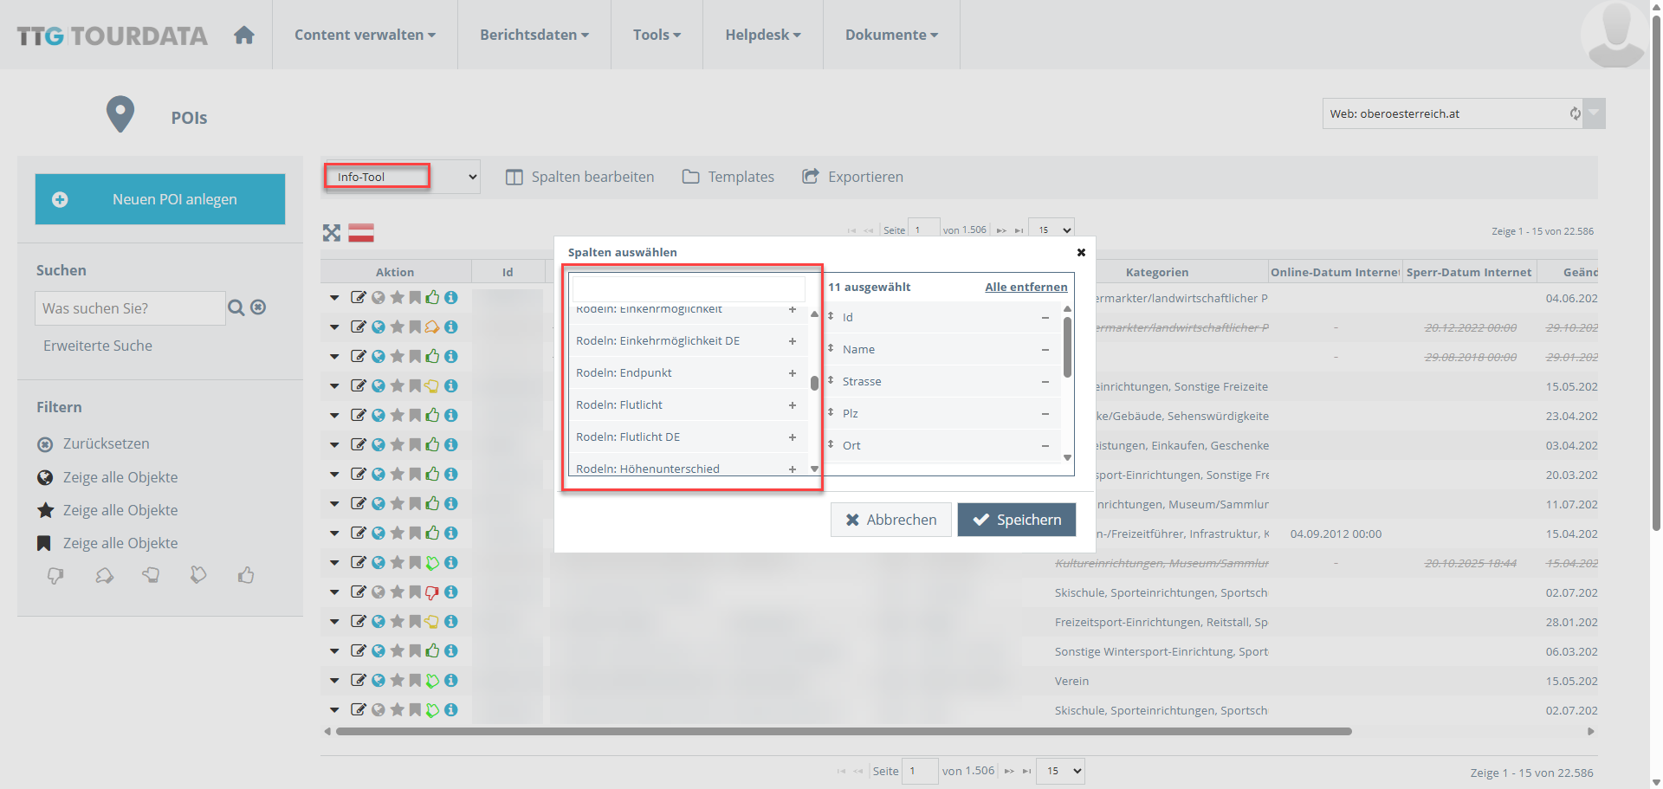The width and height of the screenshot is (1663, 789).
Task: Go to the home page icon
Action: (x=244, y=35)
